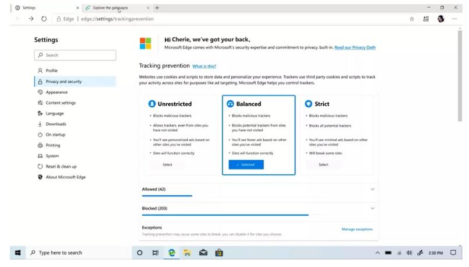Click Select under Strict card
The height and width of the screenshot is (267, 469).
(x=323, y=164)
